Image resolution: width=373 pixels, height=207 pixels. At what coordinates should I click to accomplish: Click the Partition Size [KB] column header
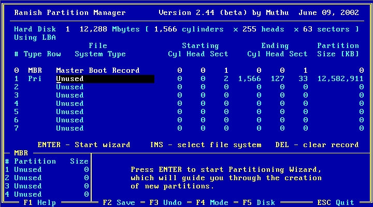click(x=338, y=50)
